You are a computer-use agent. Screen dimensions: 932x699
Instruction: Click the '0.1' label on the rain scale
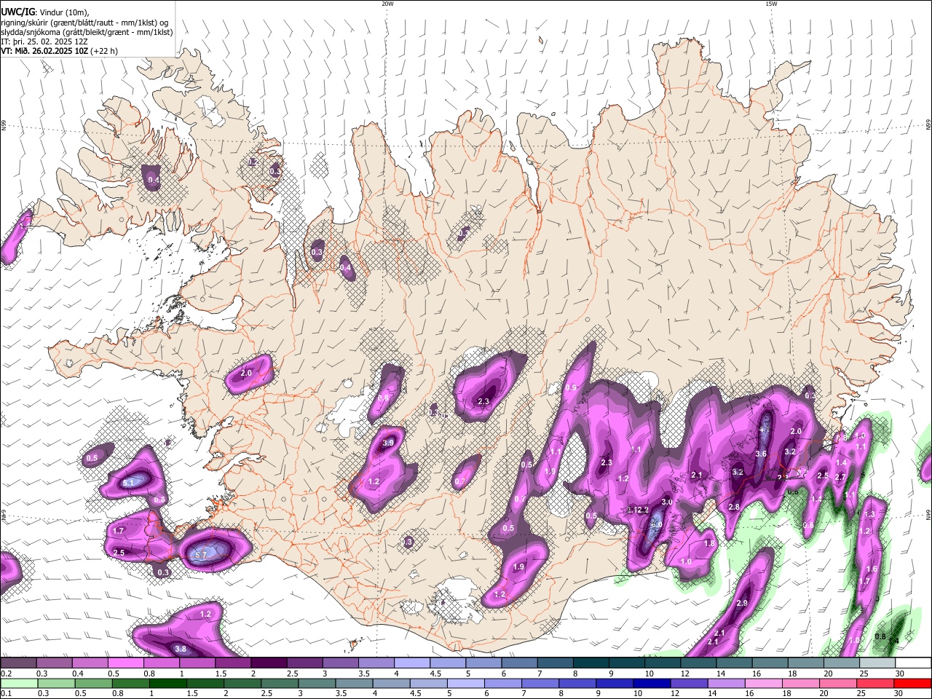(x=6, y=694)
